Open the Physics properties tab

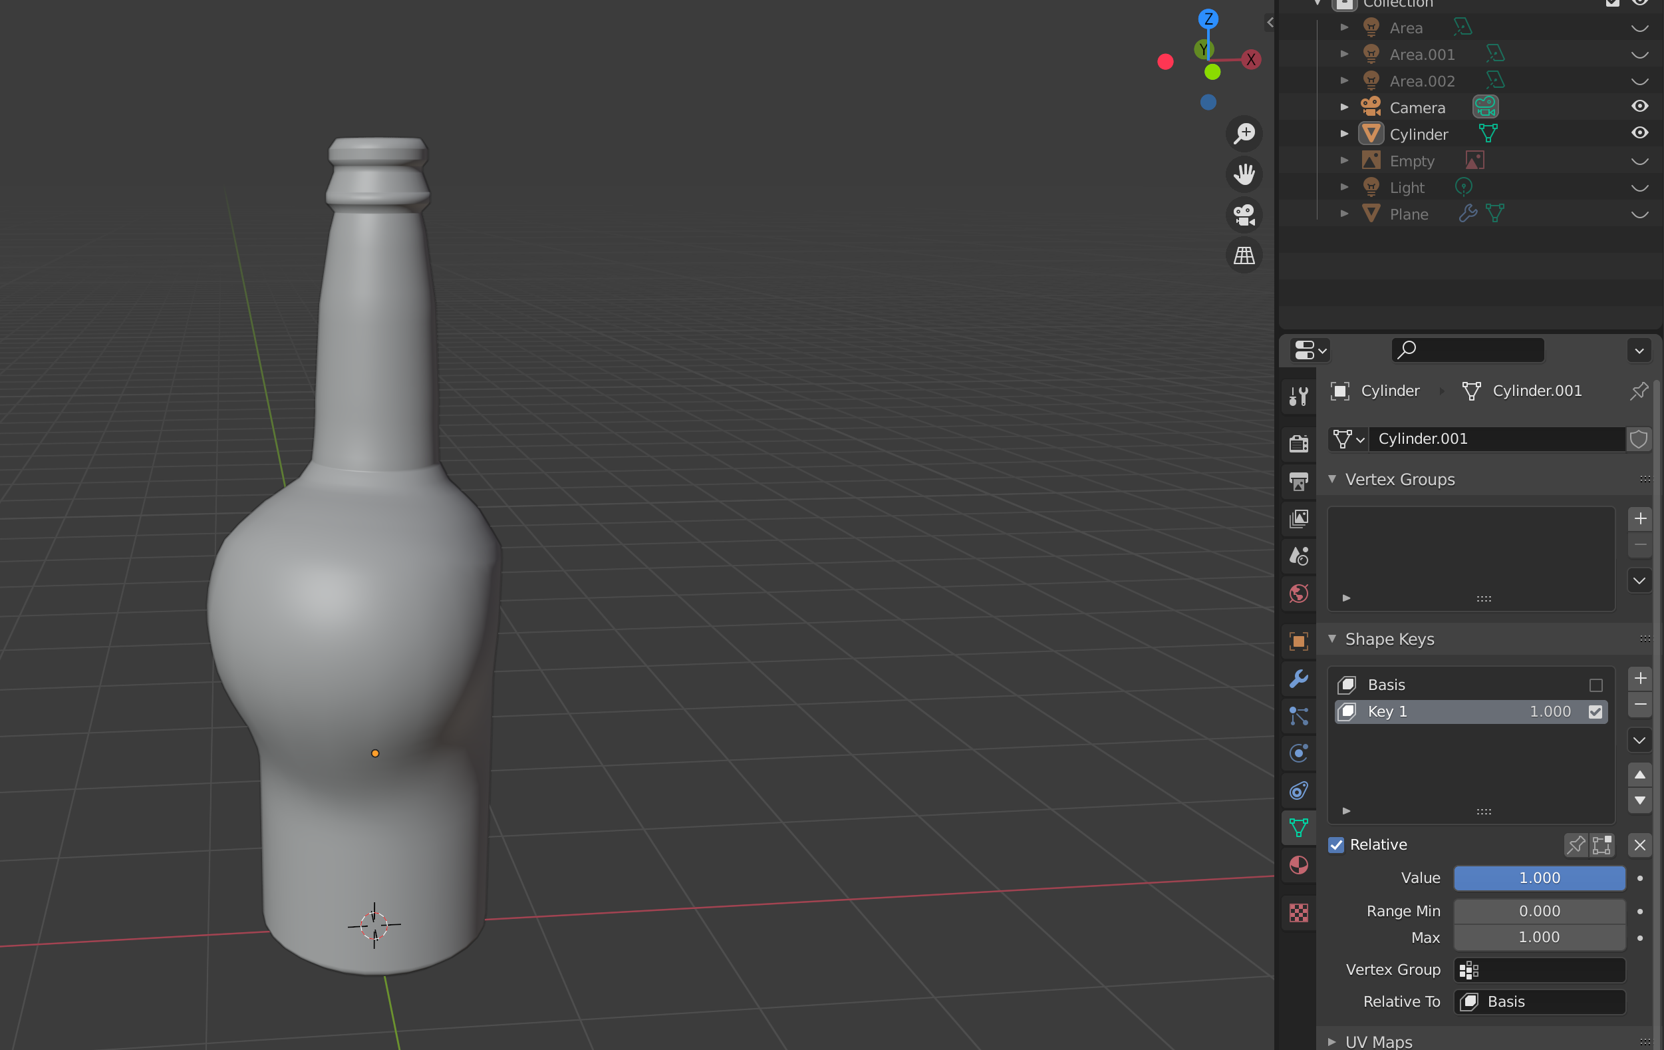coord(1299,753)
